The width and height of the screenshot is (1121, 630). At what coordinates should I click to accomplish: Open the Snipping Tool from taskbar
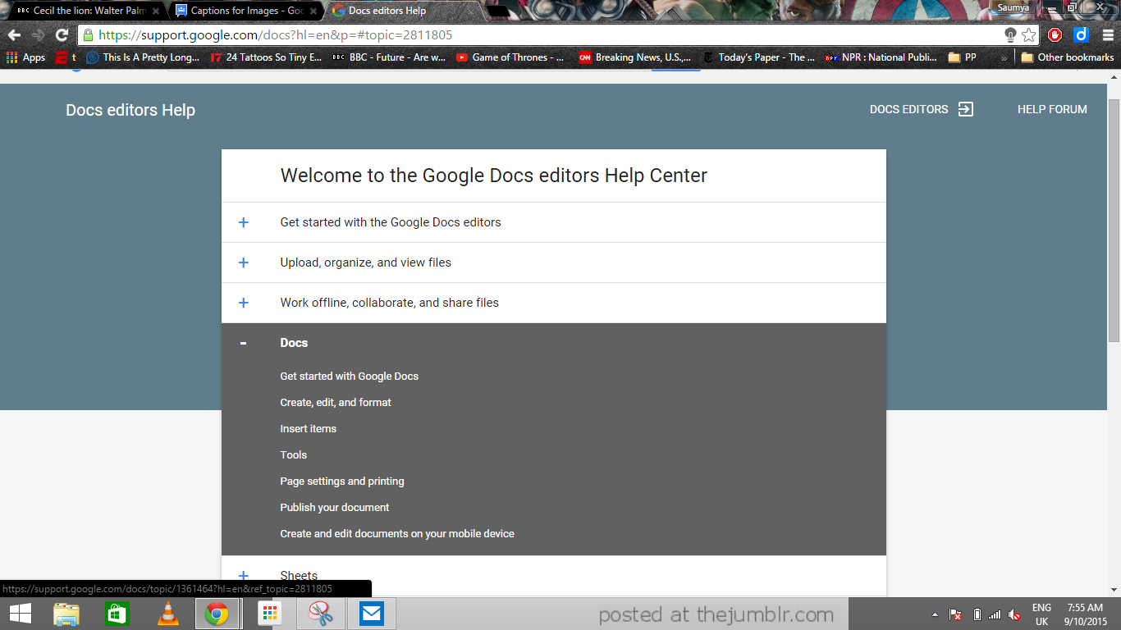coord(321,614)
